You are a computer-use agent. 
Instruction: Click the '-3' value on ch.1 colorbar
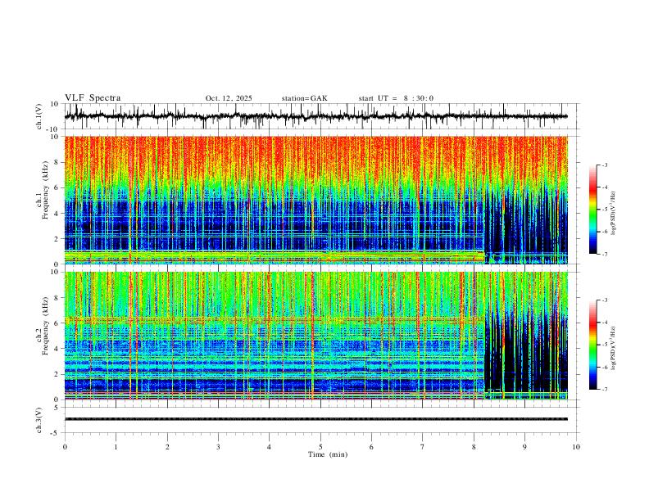605,165
